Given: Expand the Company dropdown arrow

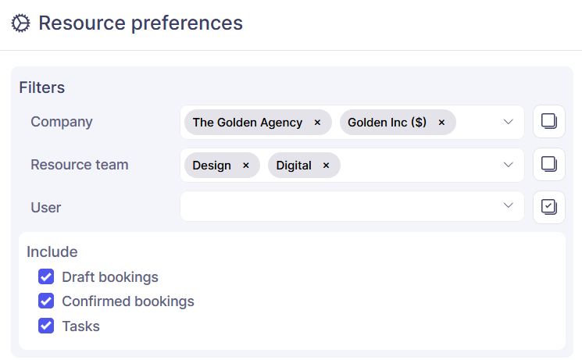Looking at the screenshot, I should (509, 122).
